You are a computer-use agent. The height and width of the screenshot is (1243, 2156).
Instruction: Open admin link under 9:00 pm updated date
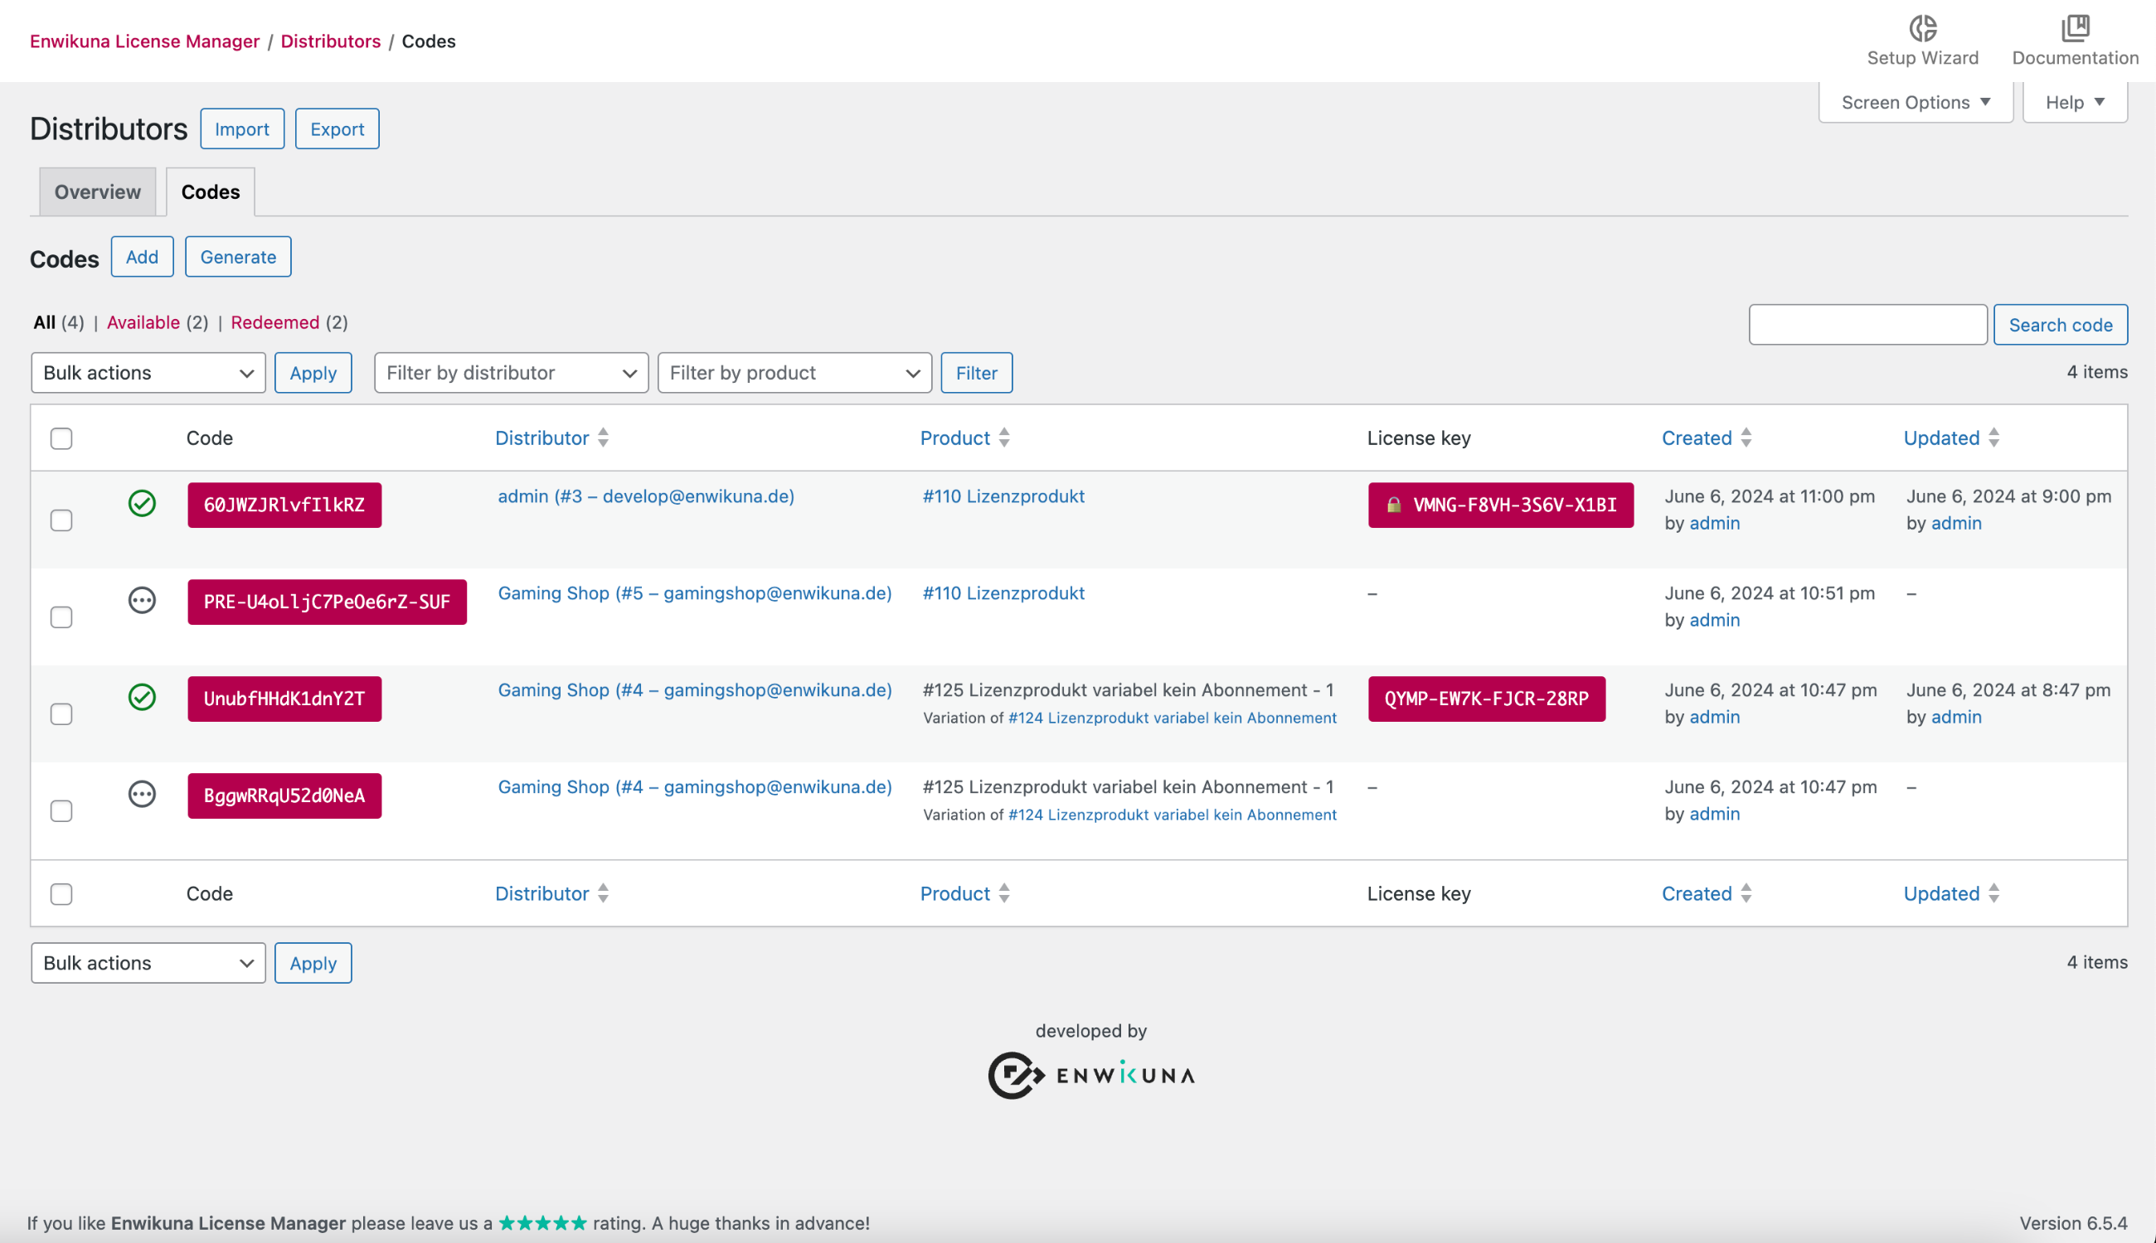pos(1956,522)
